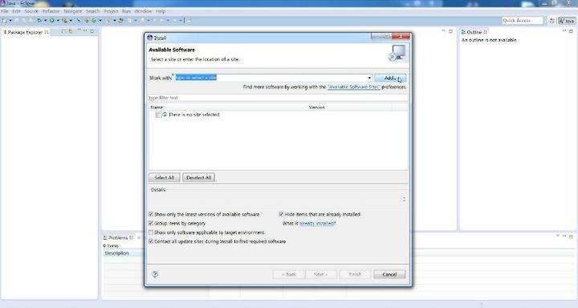The height and width of the screenshot is (308, 578).
Task: Click the < Back button
Action: coord(289,274)
